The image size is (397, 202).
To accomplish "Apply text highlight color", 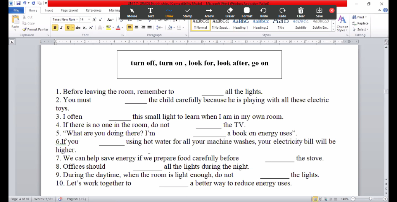I will 109,27.
